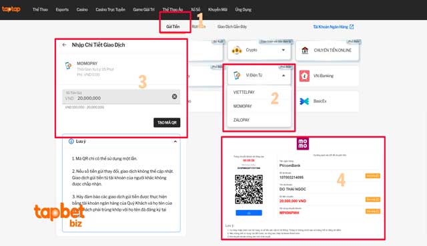The image size is (427, 246).
Task: Click the TẠO MÃ QR button
Action: (x=167, y=122)
